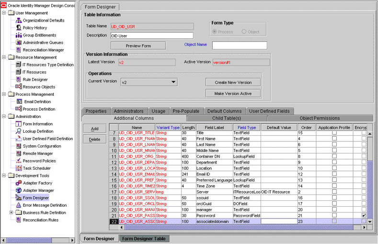This screenshot has width=378, height=244.
Task: Click the Delete column button
Action: coord(94,139)
